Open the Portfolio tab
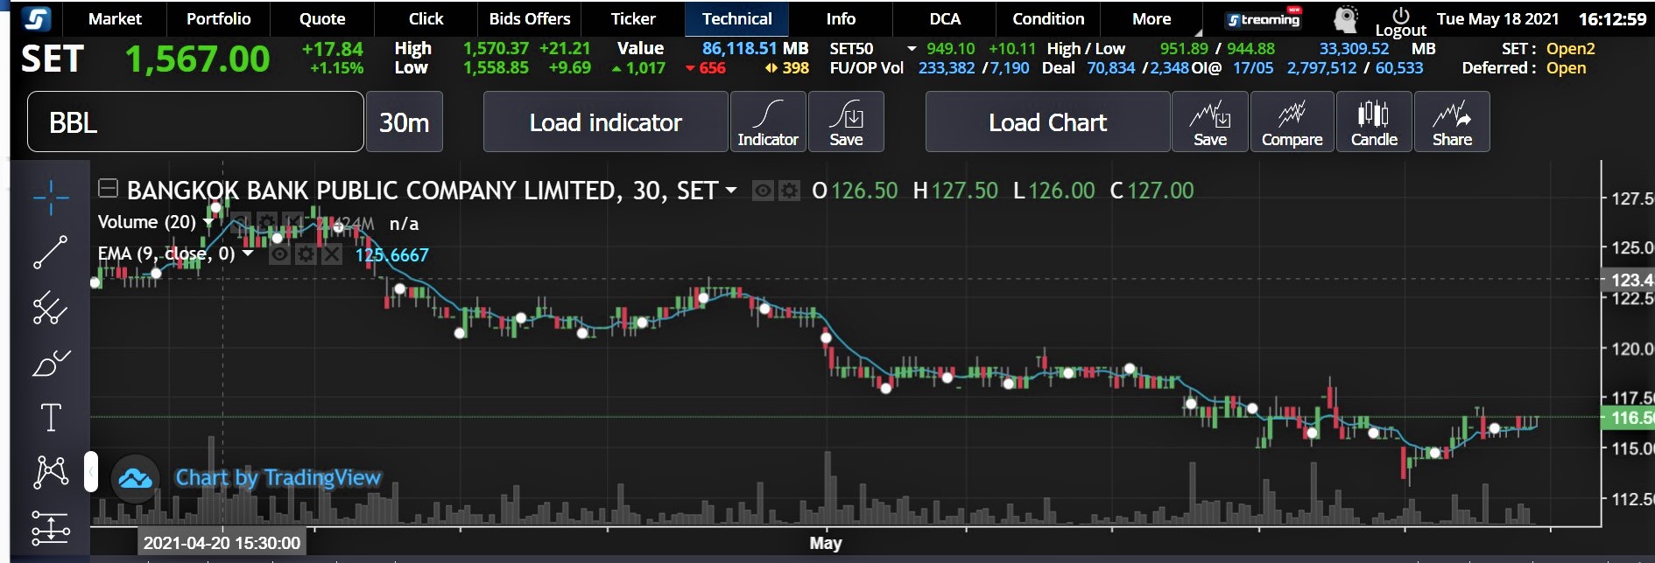Viewport: 1655px width, 563px height. 219,18
